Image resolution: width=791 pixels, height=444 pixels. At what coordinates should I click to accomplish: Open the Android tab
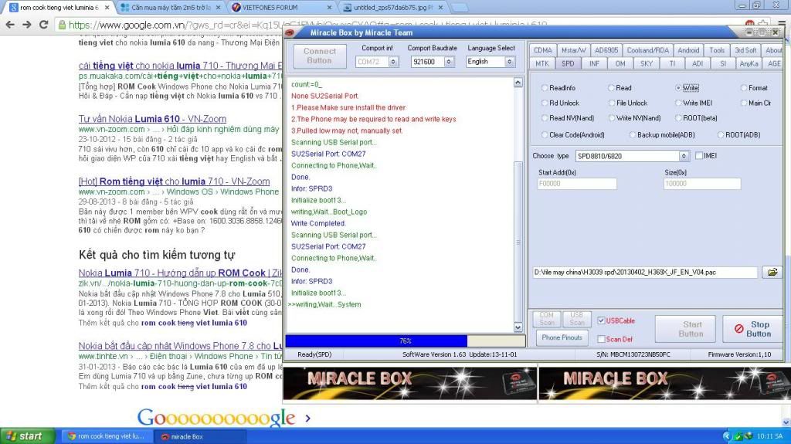click(x=688, y=50)
